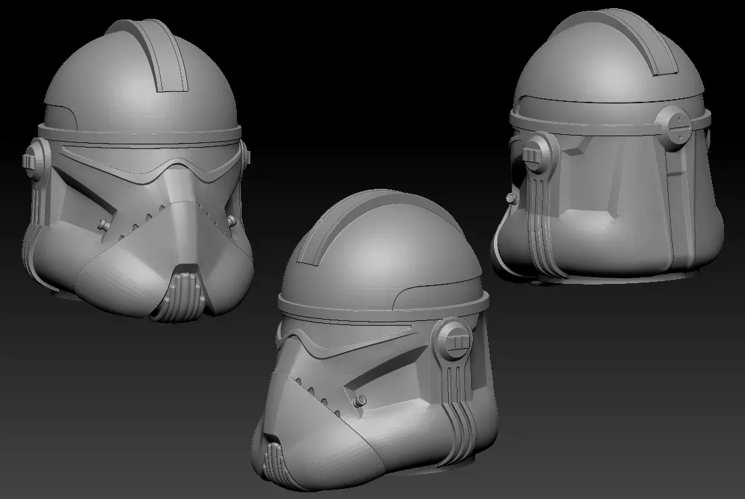Click the side-profile helmet's chin vent
This screenshot has height=499, width=745.
[275, 461]
